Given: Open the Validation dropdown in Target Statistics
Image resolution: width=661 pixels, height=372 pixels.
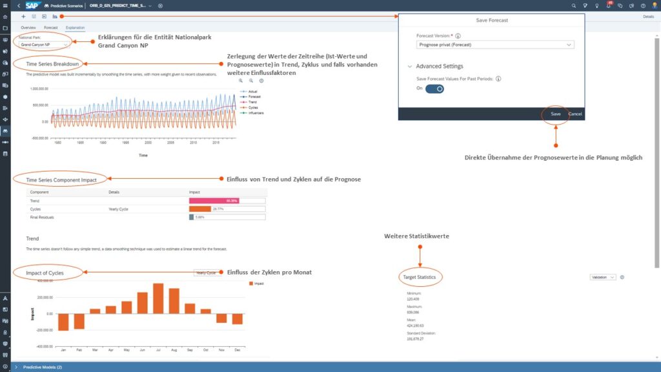Looking at the screenshot, I should (x=603, y=277).
